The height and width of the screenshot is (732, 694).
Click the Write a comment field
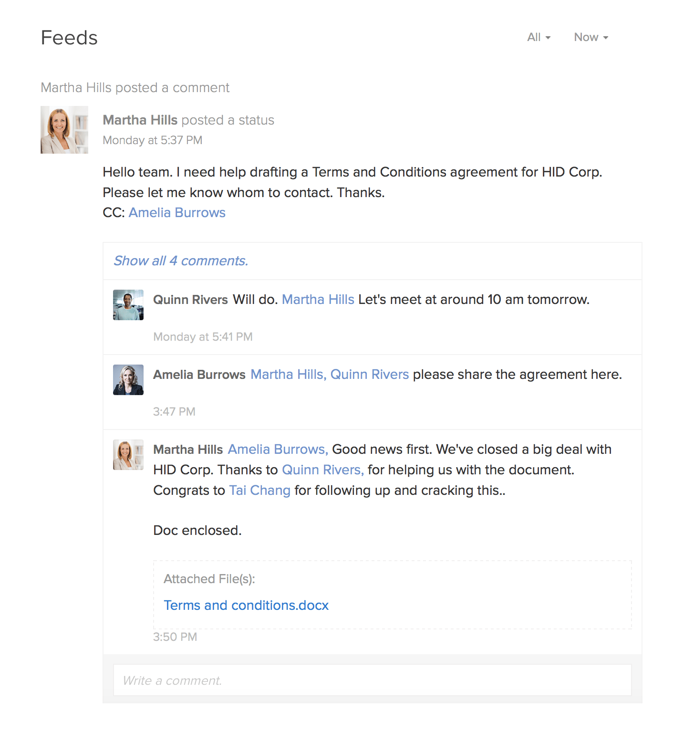(372, 680)
